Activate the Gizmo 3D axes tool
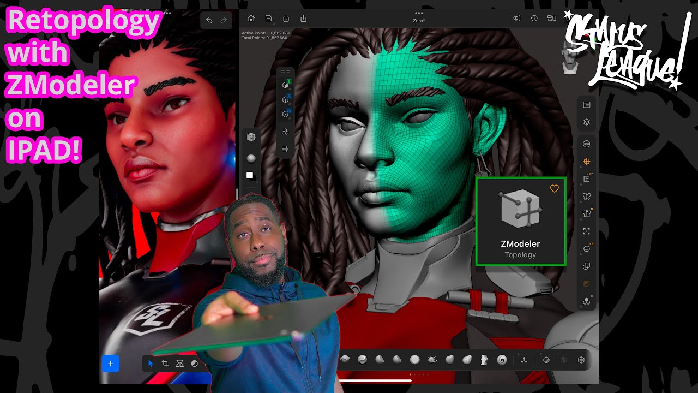 click(524, 360)
